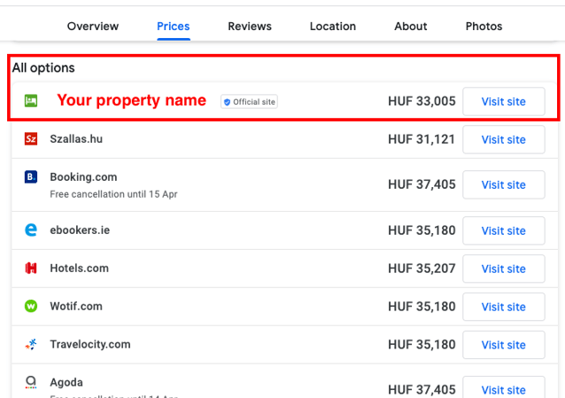565x398 pixels.
Task: Click the Booking.com blue B icon
Action: pyautogui.click(x=31, y=176)
